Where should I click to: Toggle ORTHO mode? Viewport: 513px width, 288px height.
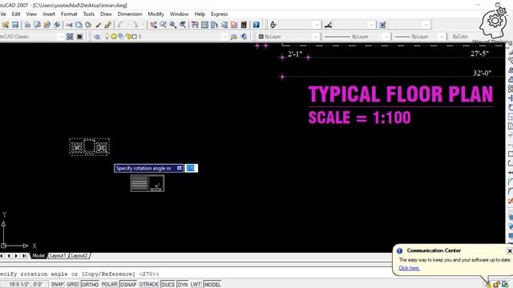(90, 285)
